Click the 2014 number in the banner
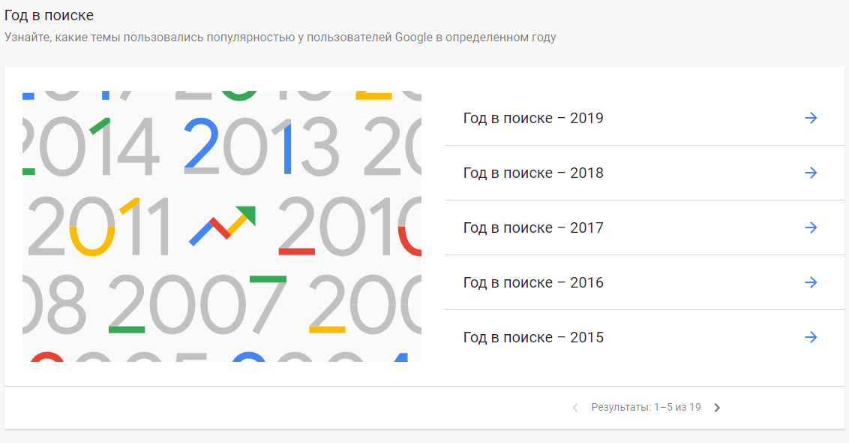849x443 pixels. click(91, 146)
